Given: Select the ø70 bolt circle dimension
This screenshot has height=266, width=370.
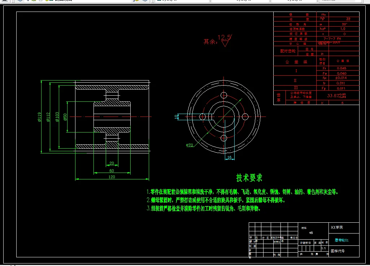Looking at the screenshot, I should 190,145.
